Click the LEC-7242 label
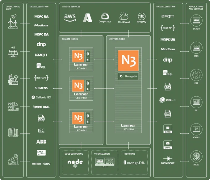The width and height of the screenshot is (210, 180). pyautogui.click(x=81, y=98)
